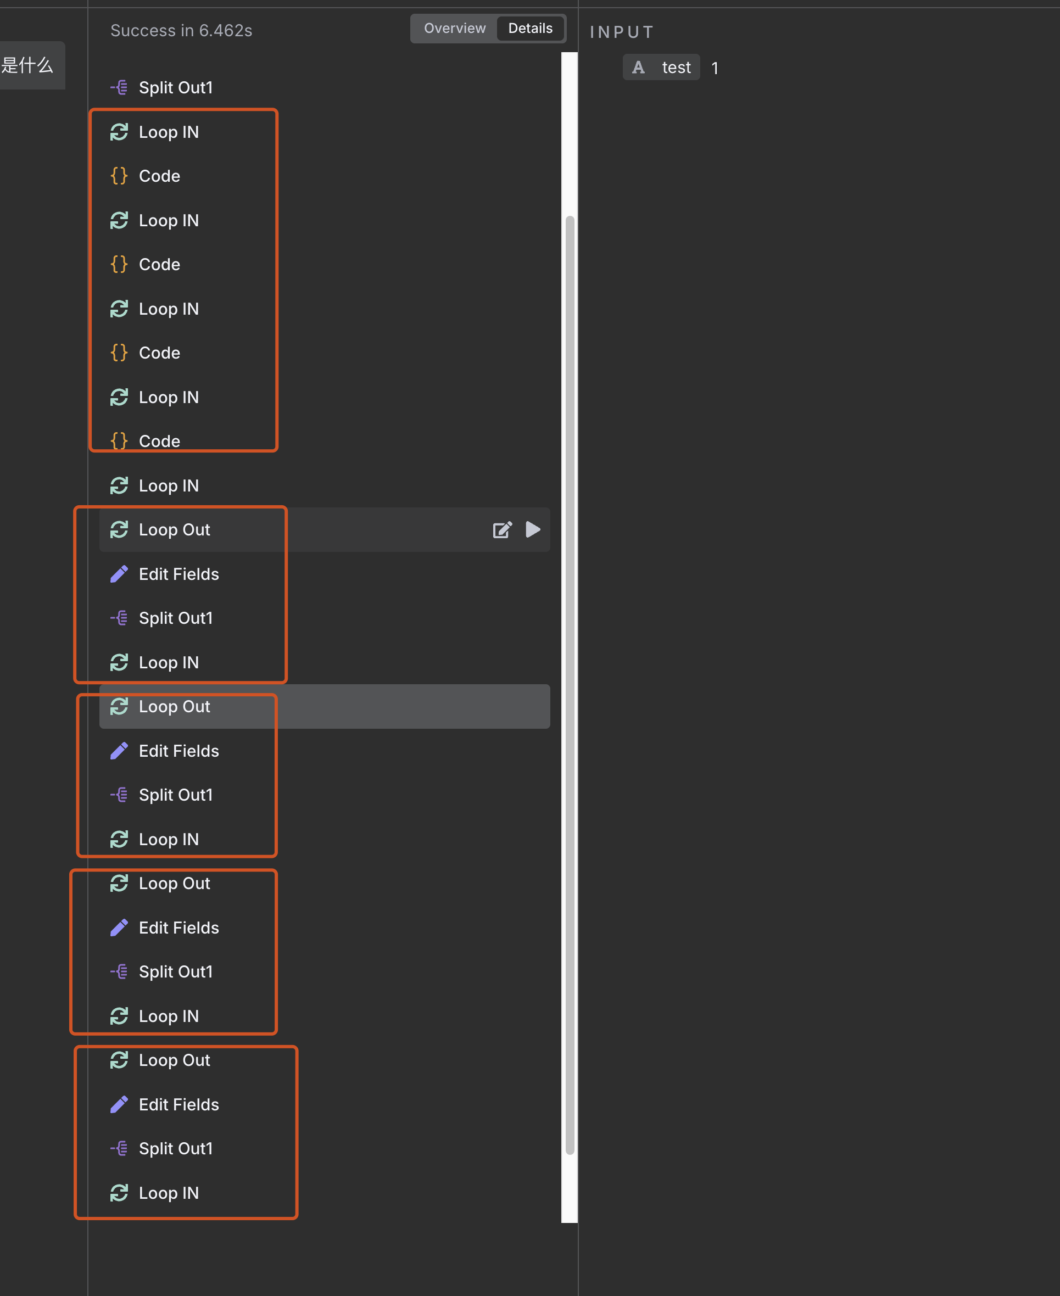Select the test field in the INPUT panel
1060x1296 pixels.
677,68
